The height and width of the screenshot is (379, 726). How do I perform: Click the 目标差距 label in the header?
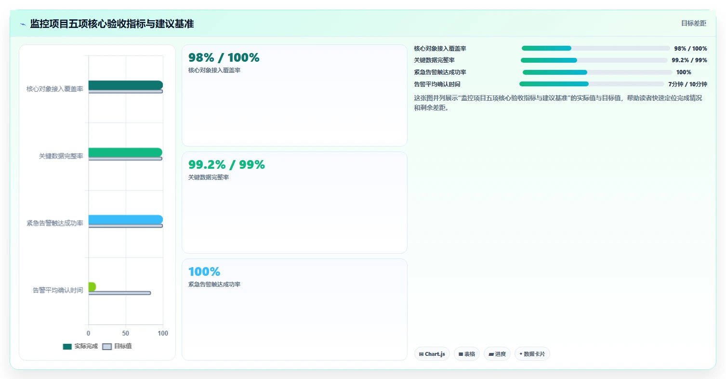click(x=693, y=23)
